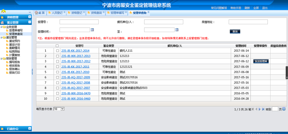Open the end date calendar picker
This screenshot has height=134, width=288.
click(x=177, y=30)
